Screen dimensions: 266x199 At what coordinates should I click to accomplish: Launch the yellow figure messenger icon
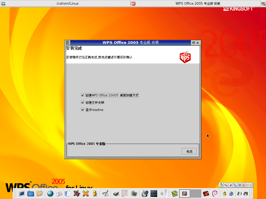95,194
